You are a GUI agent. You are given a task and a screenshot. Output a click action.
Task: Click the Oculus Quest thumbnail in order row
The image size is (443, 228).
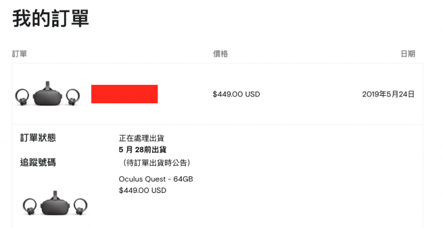coord(47,94)
